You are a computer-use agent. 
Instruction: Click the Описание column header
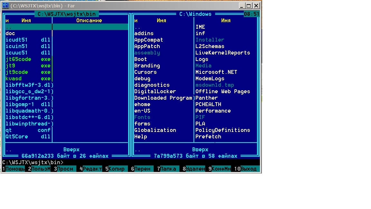[89, 21]
